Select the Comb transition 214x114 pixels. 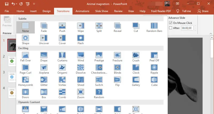coord(62,94)
